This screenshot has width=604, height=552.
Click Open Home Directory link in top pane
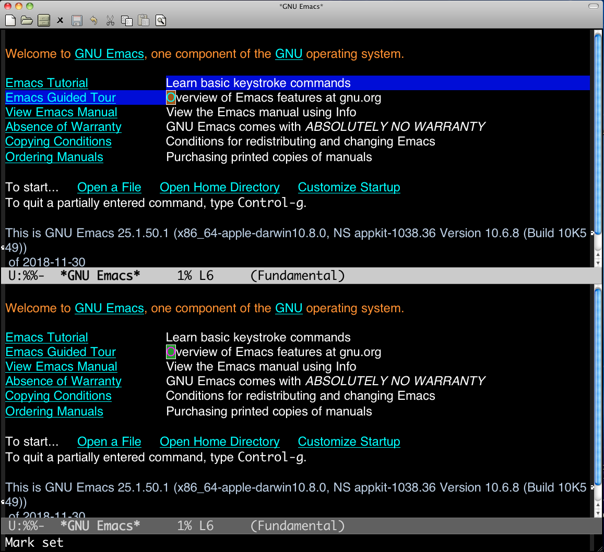220,187
